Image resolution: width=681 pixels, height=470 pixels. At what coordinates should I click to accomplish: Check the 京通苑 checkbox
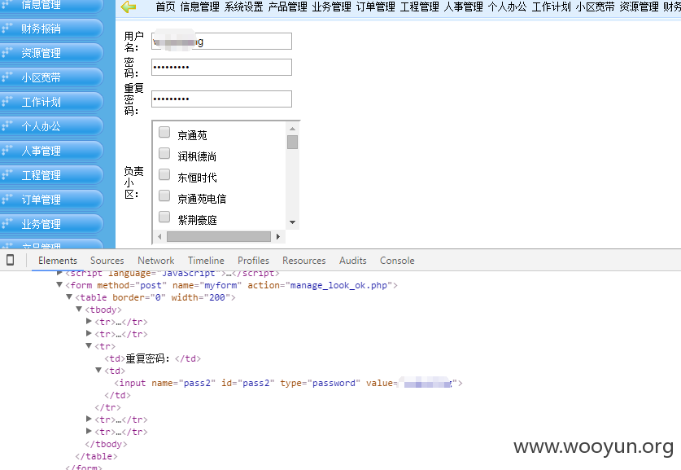pyautogui.click(x=164, y=132)
